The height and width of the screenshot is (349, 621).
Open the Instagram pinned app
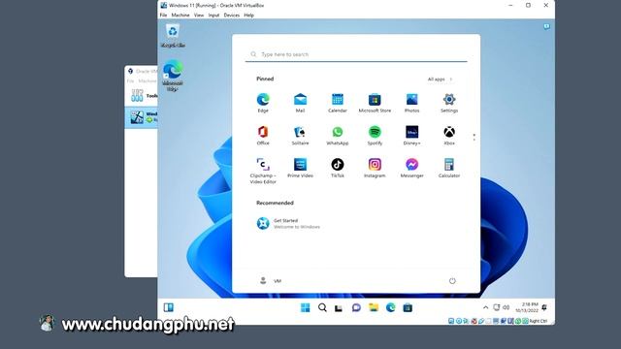click(375, 168)
